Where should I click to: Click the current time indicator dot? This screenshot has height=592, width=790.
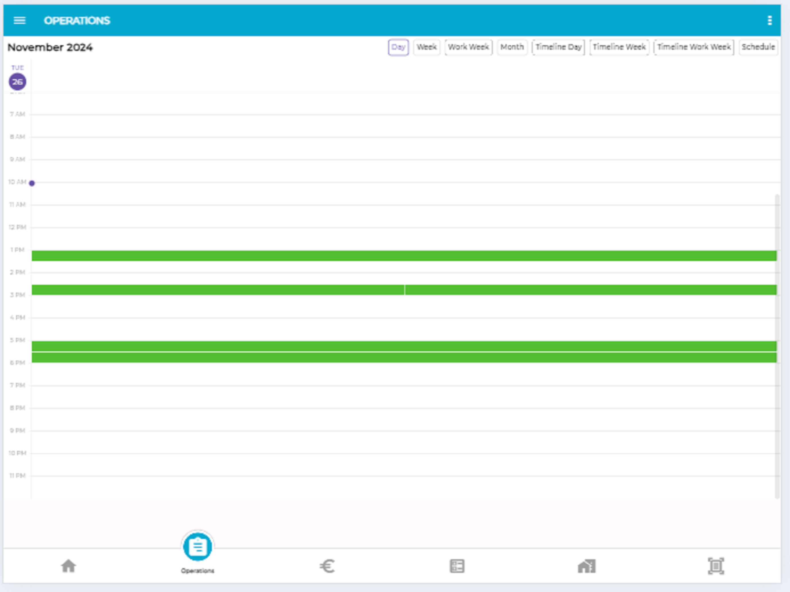point(32,183)
